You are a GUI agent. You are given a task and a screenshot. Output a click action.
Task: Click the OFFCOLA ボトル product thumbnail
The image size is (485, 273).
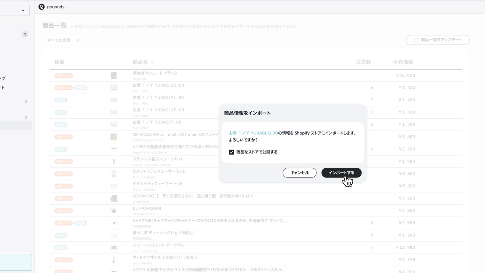[114, 136]
